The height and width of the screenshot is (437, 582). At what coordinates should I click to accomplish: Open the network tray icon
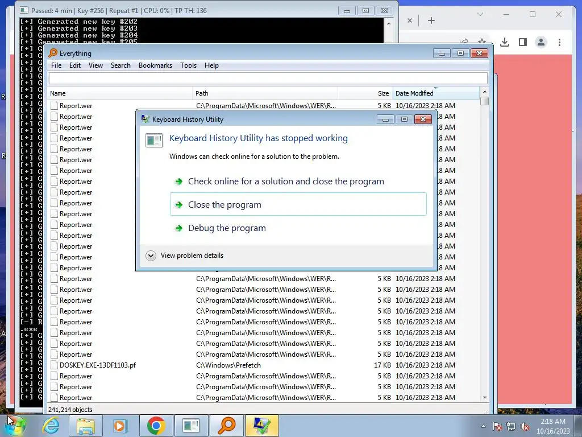511,426
